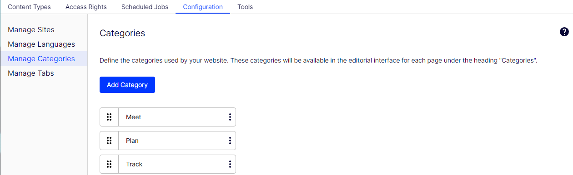Grab the drag handle for Plan category
This screenshot has width=573, height=175.
(x=109, y=141)
